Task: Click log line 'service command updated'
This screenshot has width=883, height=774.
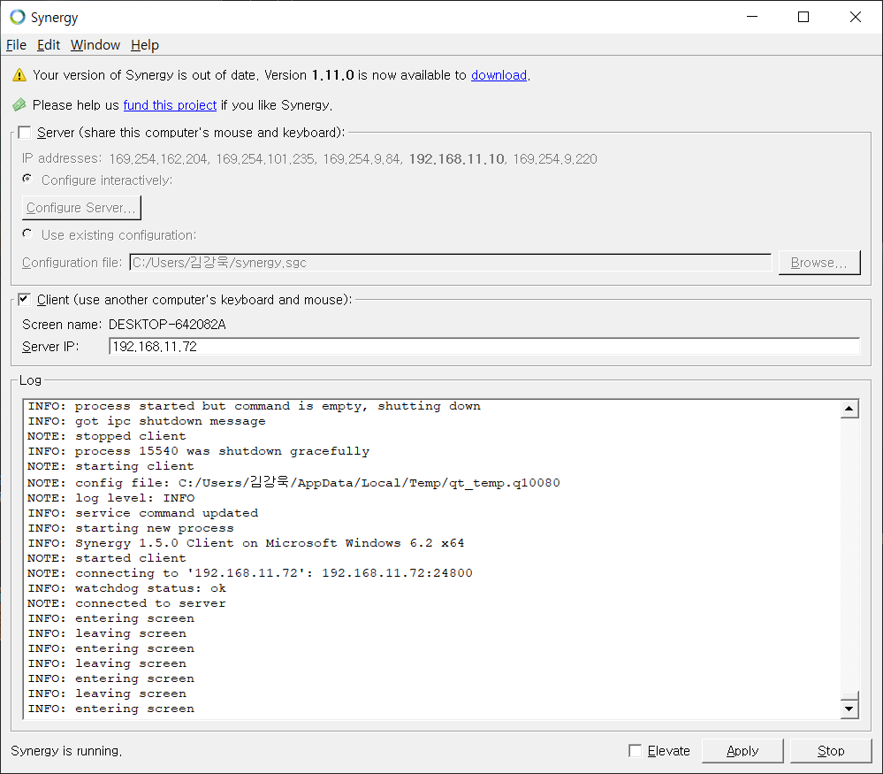Action: coord(142,513)
